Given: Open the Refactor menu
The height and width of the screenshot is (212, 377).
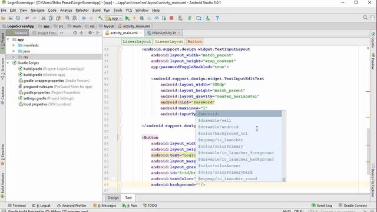Looking at the screenshot, I should (82, 11).
